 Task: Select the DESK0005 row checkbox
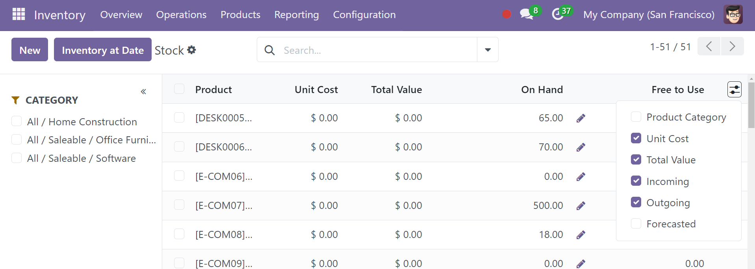click(179, 117)
